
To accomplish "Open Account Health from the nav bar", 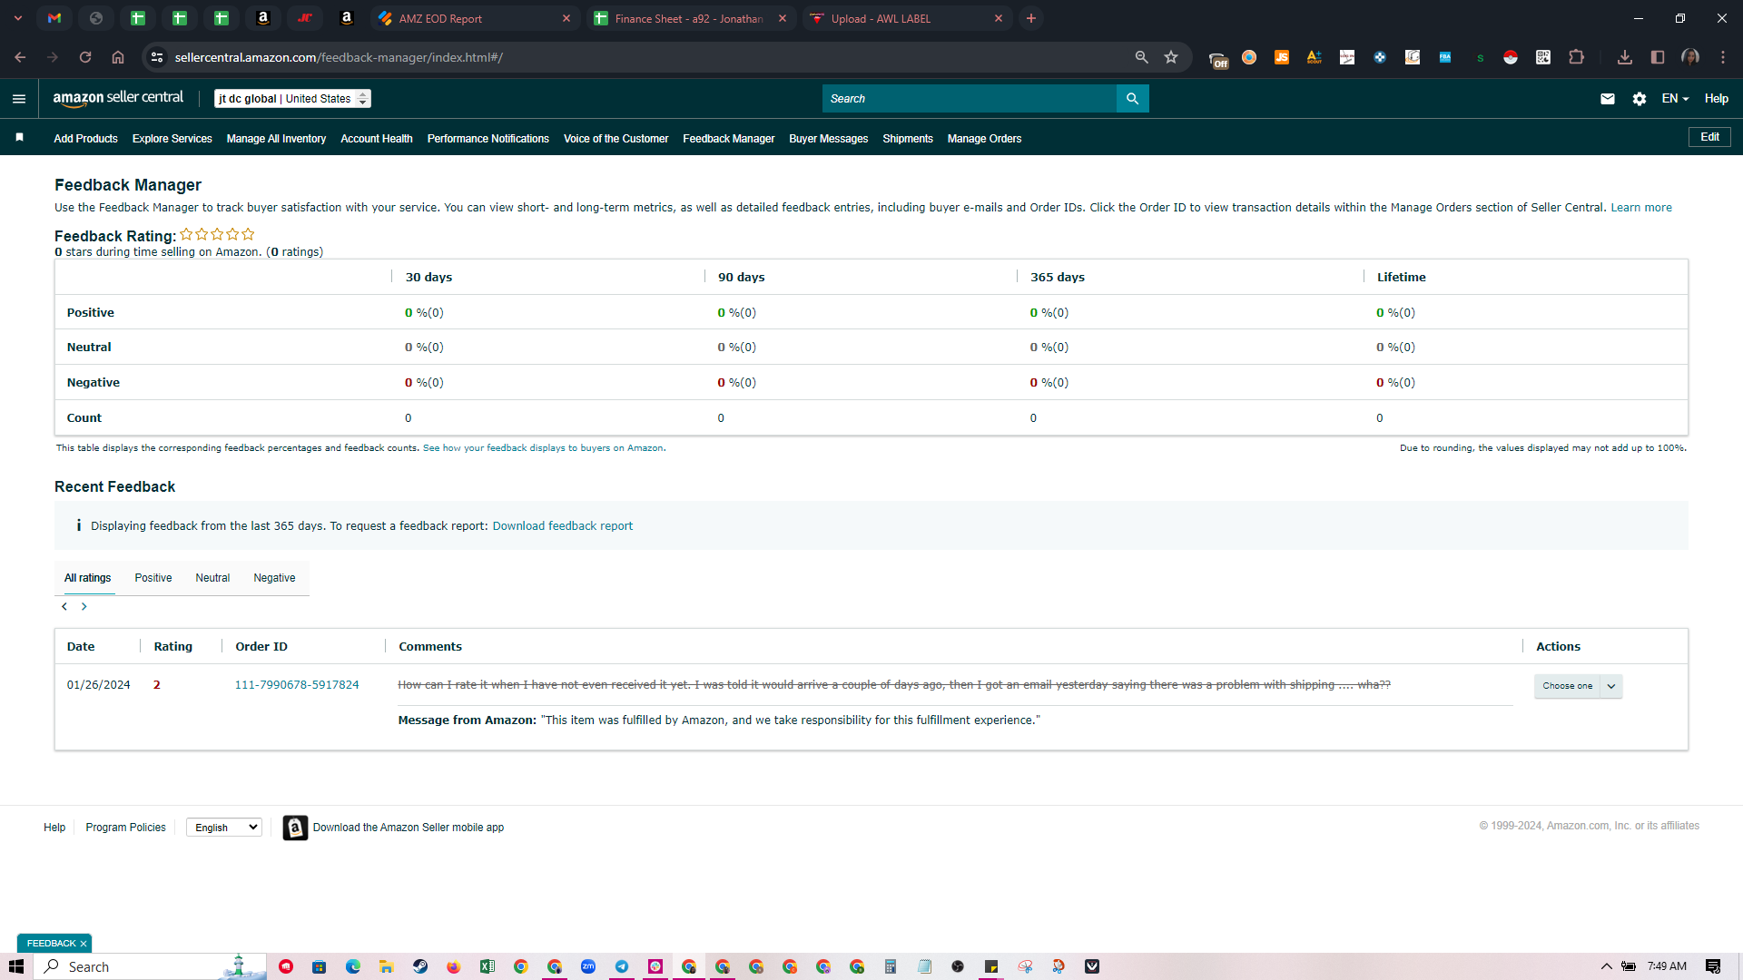I will pyautogui.click(x=377, y=139).
